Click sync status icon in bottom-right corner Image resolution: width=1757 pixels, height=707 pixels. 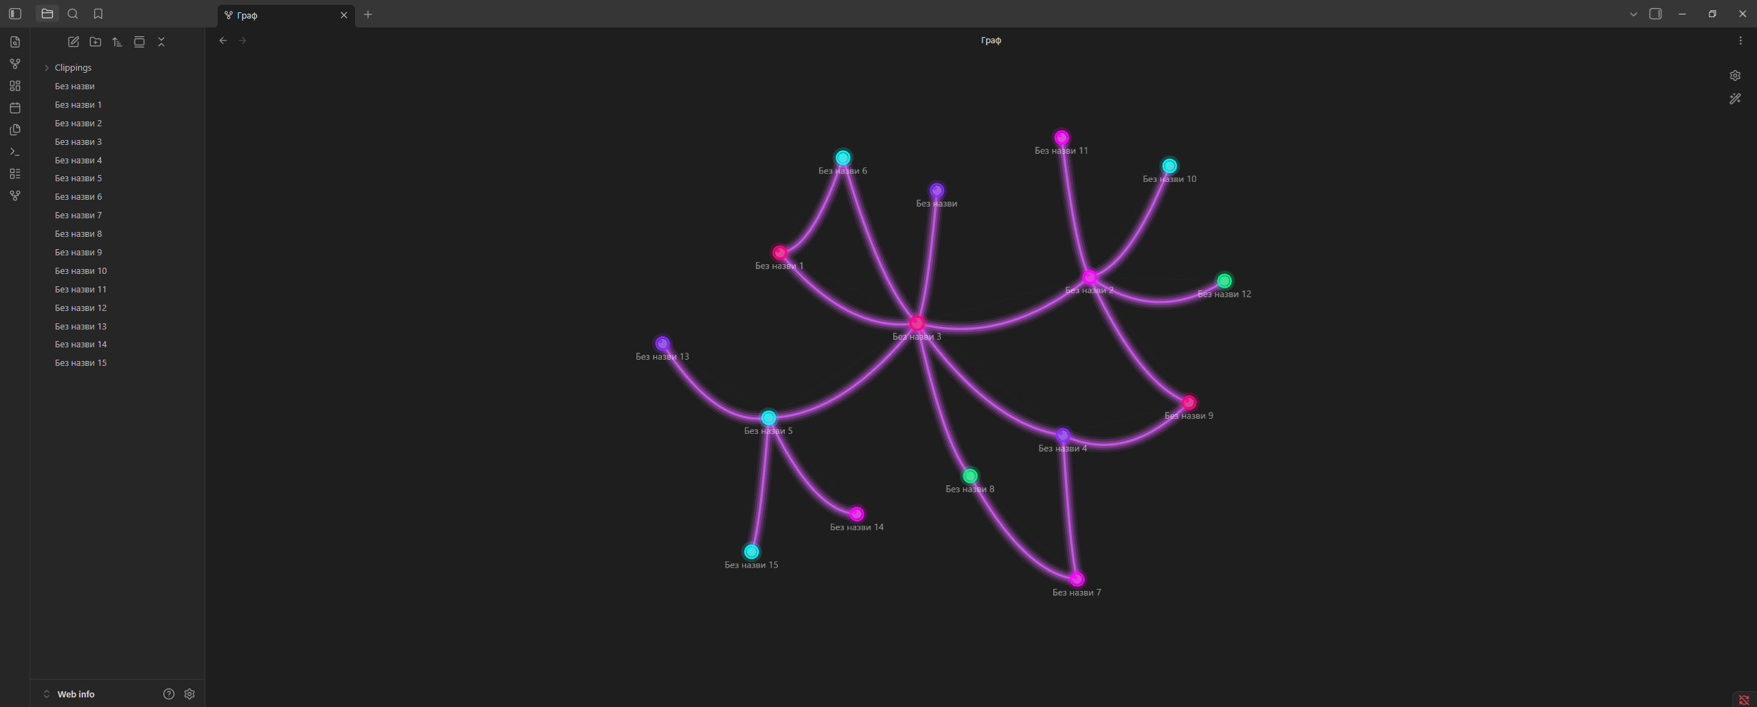click(1744, 700)
